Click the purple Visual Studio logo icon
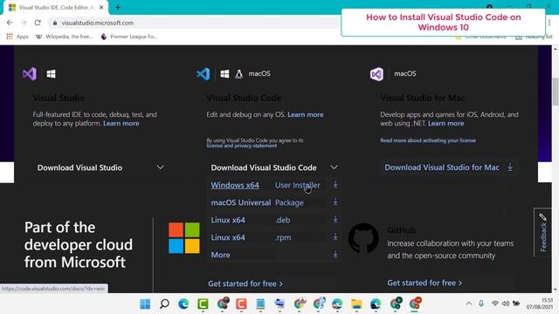This screenshot has height=314, width=559. [30, 74]
